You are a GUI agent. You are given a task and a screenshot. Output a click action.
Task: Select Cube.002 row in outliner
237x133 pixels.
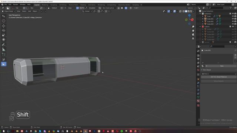pos(210,21)
